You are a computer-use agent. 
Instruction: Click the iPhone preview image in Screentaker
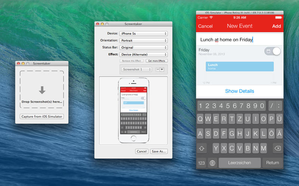[x=133, y=110]
